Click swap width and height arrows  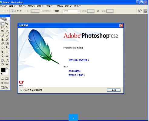(98, 11)
